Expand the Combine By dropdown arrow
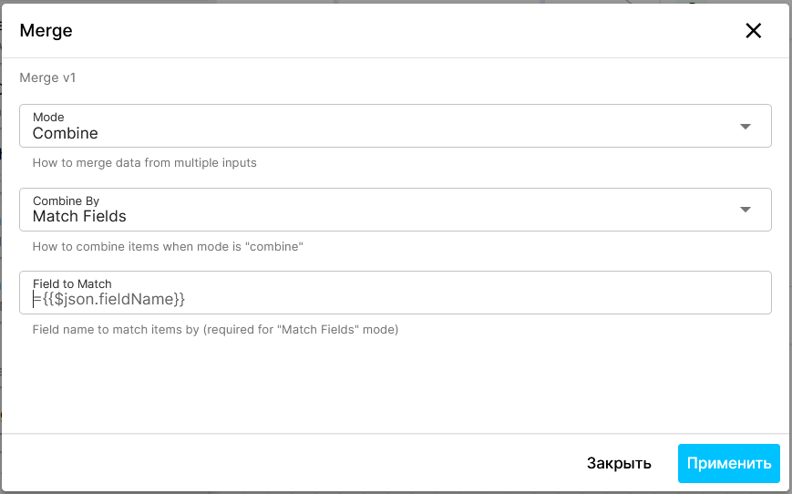Viewport: 792px width, 494px height. point(745,210)
